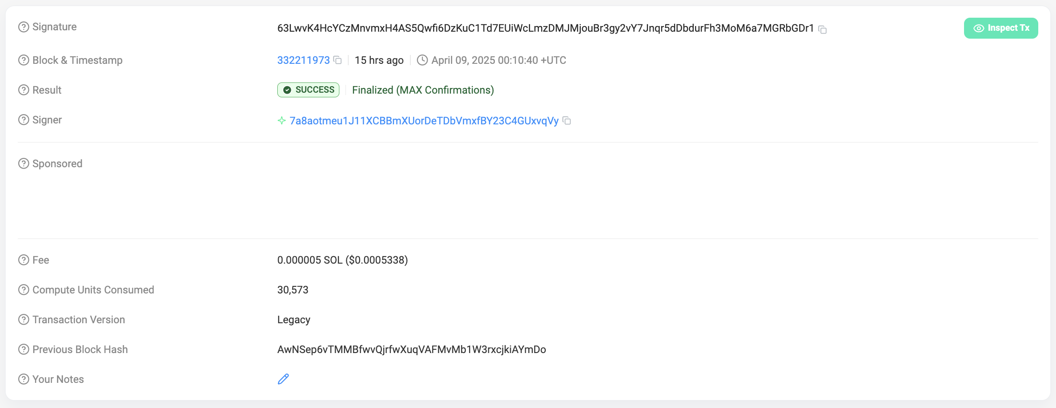Click the Result help icon
The image size is (1056, 408).
point(23,90)
